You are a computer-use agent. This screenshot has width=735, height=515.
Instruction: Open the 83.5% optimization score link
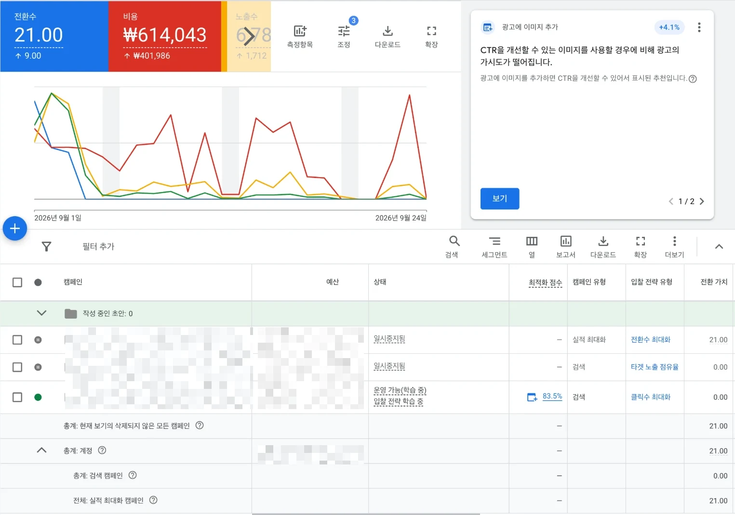pos(552,397)
